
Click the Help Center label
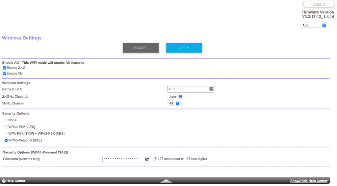click(x=16, y=181)
